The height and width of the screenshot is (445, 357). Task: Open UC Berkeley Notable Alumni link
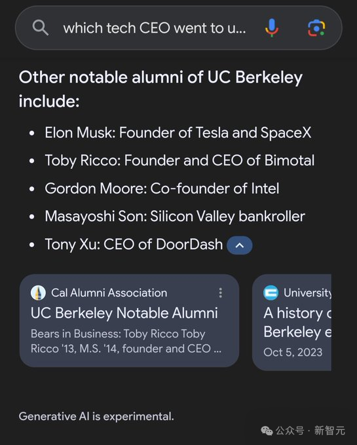124,313
